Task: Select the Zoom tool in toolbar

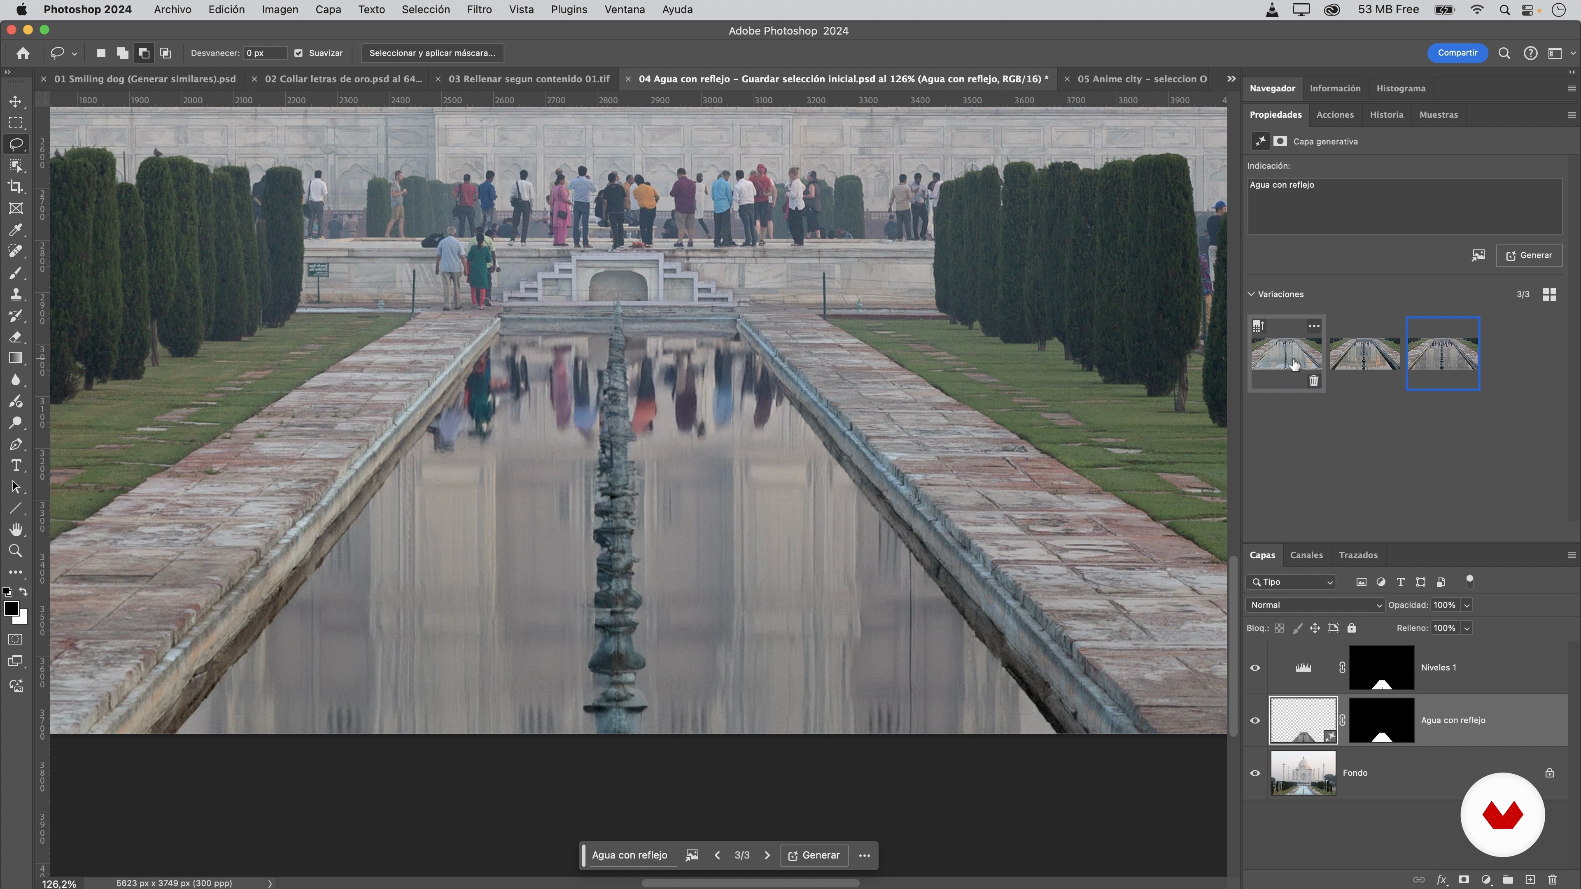Action: (16, 550)
